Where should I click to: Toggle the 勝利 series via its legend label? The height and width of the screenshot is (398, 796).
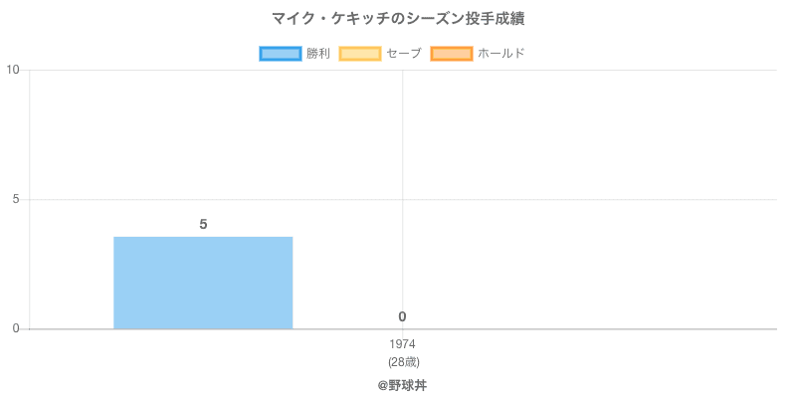click(318, 53)
